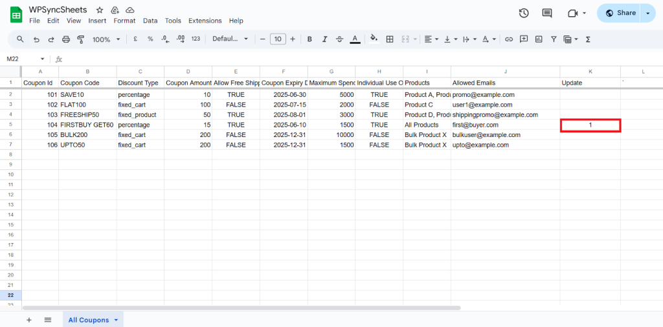Open the Tools menu
Screen dimensions: 663x327
pyautogui.click(x=173, y=21)
